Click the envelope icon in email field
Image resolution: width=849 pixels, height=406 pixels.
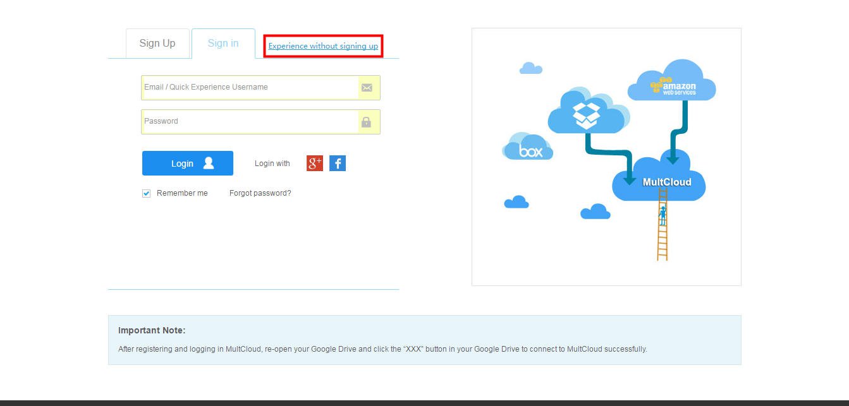click(367, 88)
